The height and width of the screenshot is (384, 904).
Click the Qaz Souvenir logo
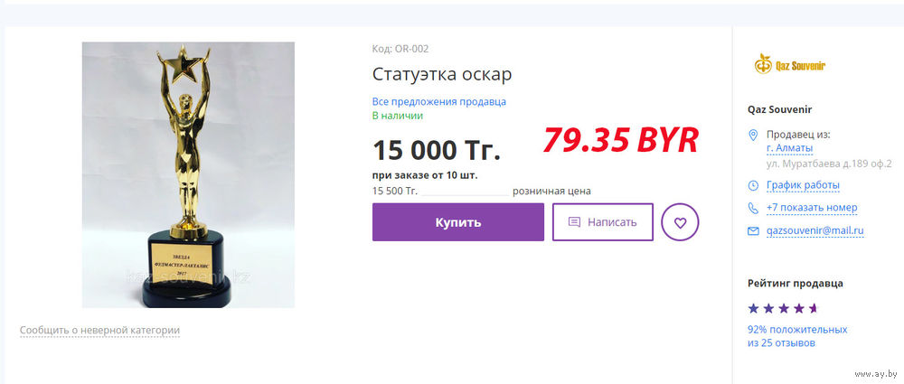[x=789, y=64]
